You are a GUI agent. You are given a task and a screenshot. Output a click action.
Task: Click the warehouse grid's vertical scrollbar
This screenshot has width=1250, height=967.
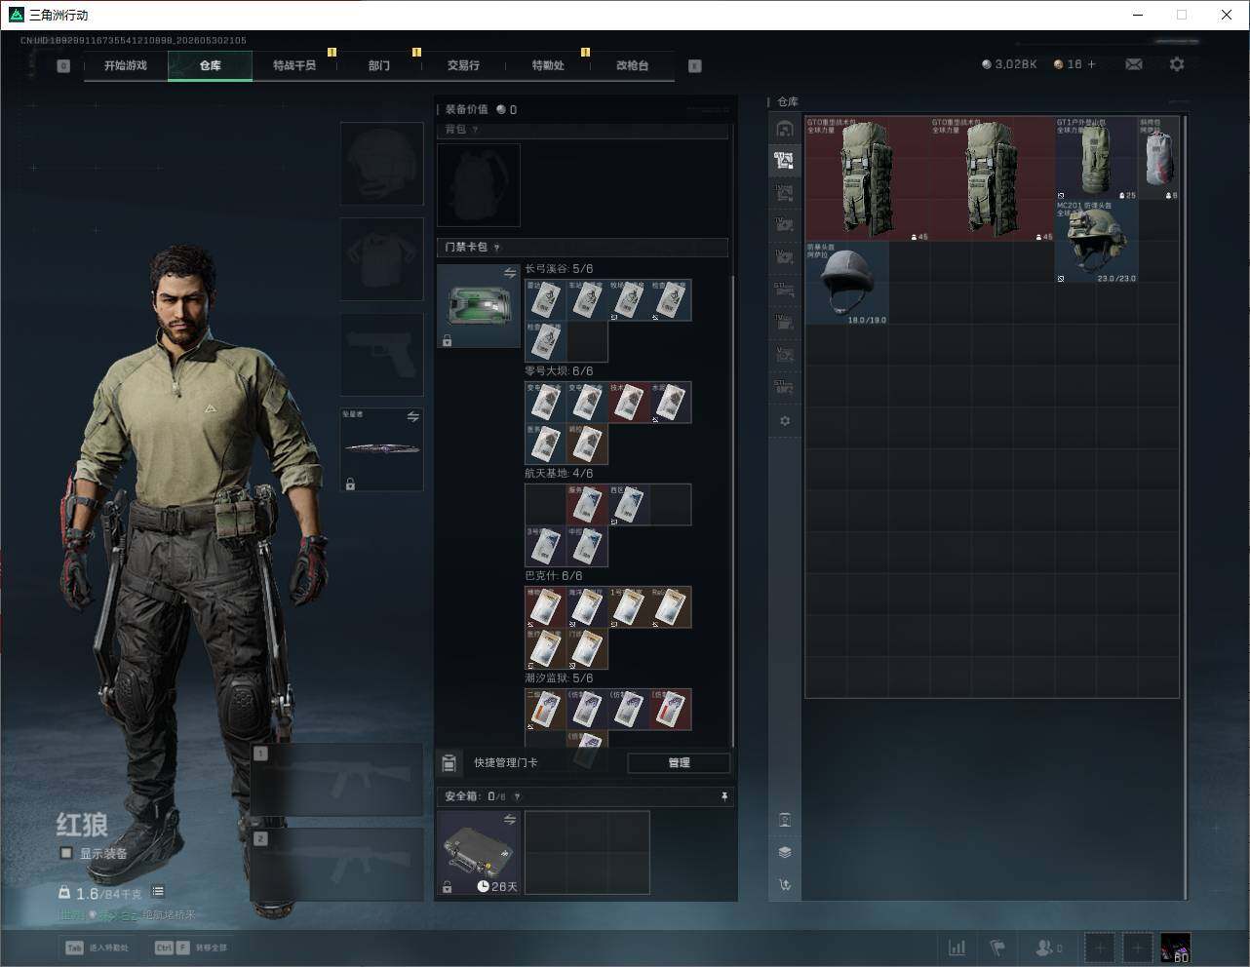[1186, 507]
